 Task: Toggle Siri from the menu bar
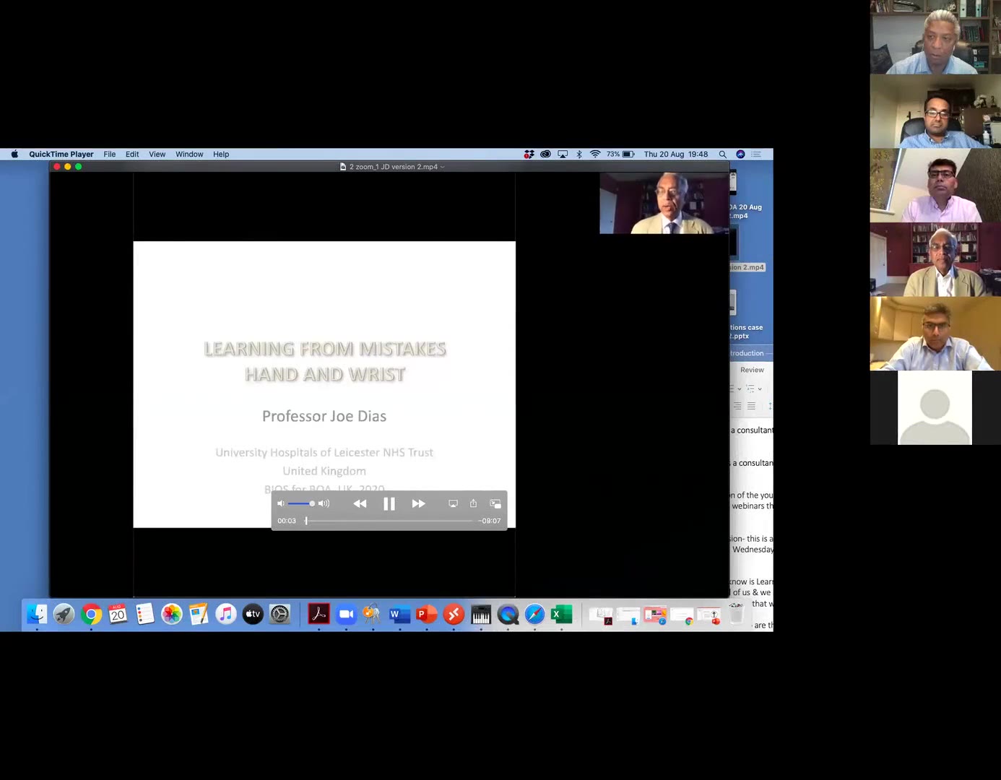tap(740, 155)
